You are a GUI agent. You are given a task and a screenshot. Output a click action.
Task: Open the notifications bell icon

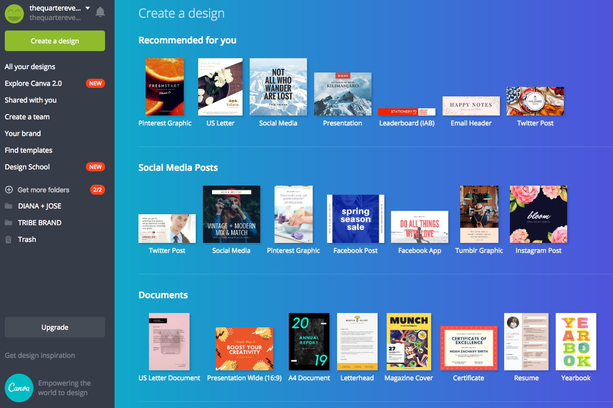coord(100,12)
